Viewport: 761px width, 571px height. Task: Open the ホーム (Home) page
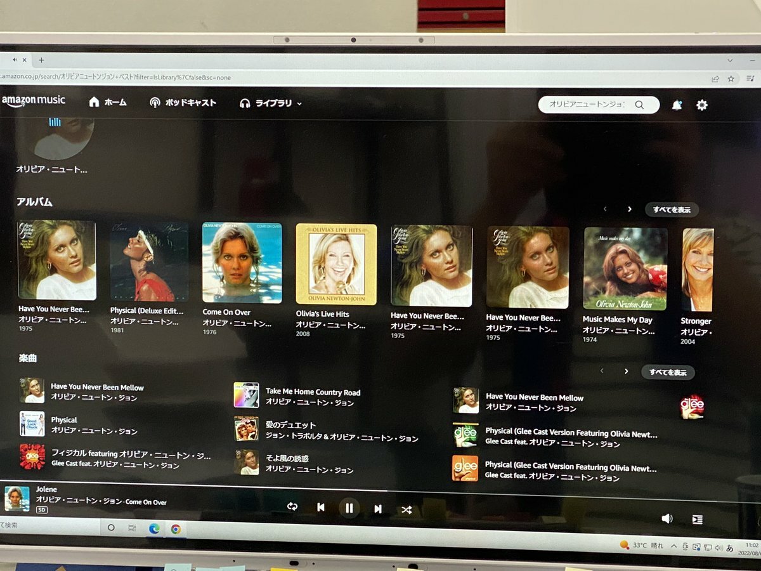(108, 102)
